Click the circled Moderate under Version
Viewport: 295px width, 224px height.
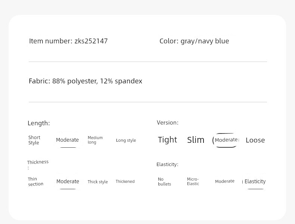tap(226, 140)
